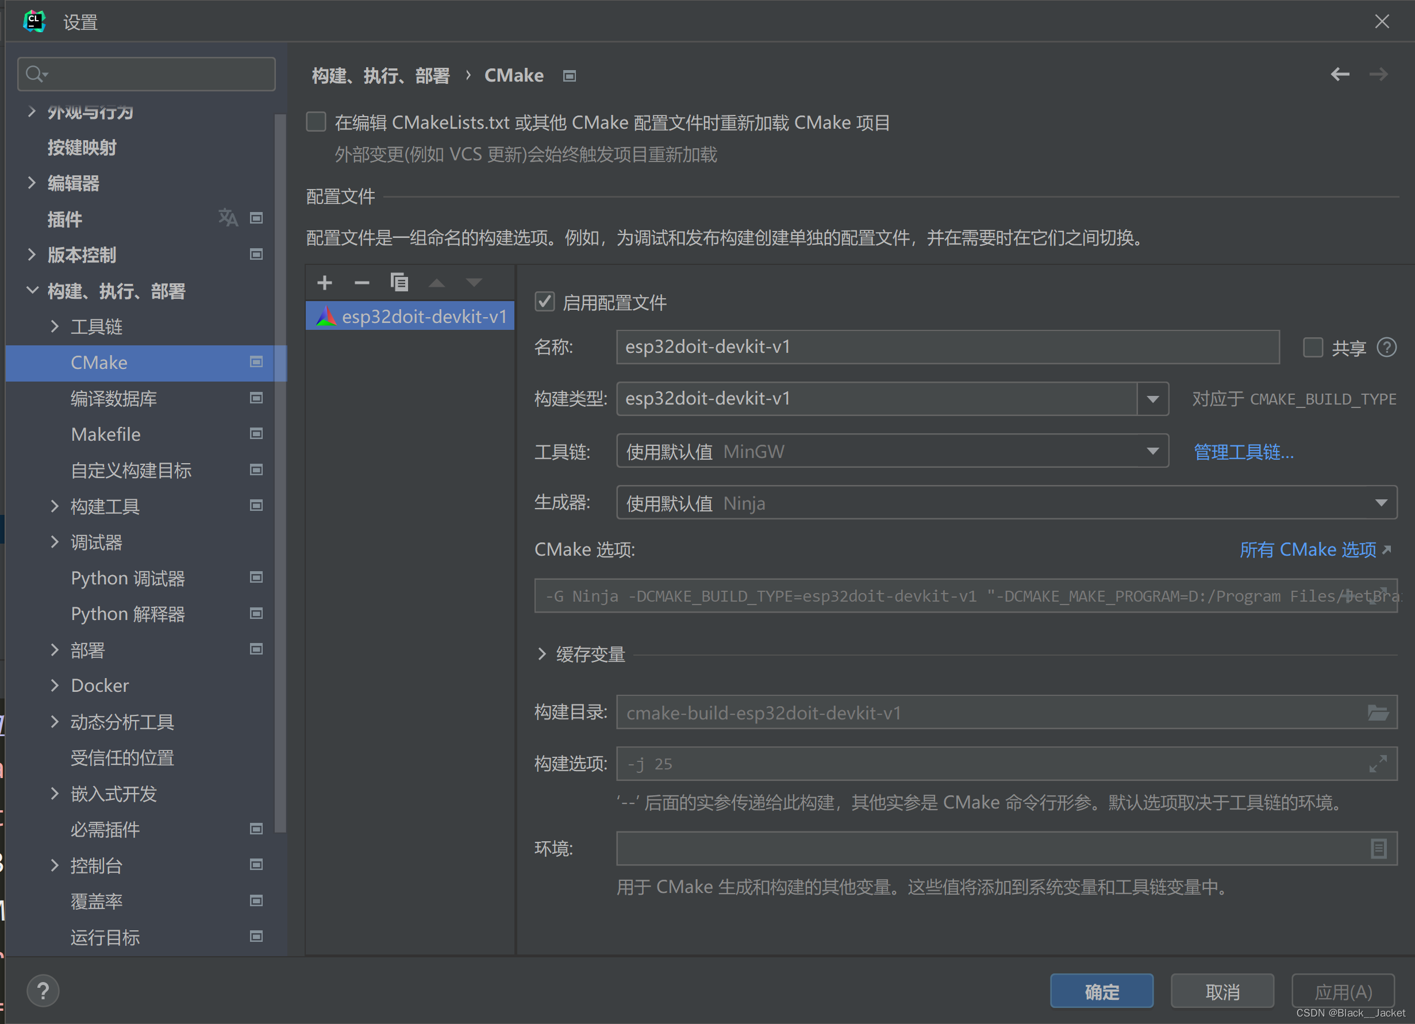Image resolution: width=1415 pixels, height=1024 pixels.
Task: Expand the cache variables section
Action: pyautogui.click(x=541, y=654)
